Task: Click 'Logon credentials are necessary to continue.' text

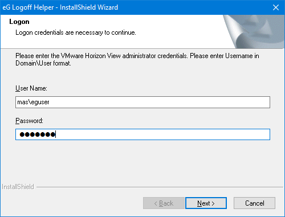Action: [76, 32]
